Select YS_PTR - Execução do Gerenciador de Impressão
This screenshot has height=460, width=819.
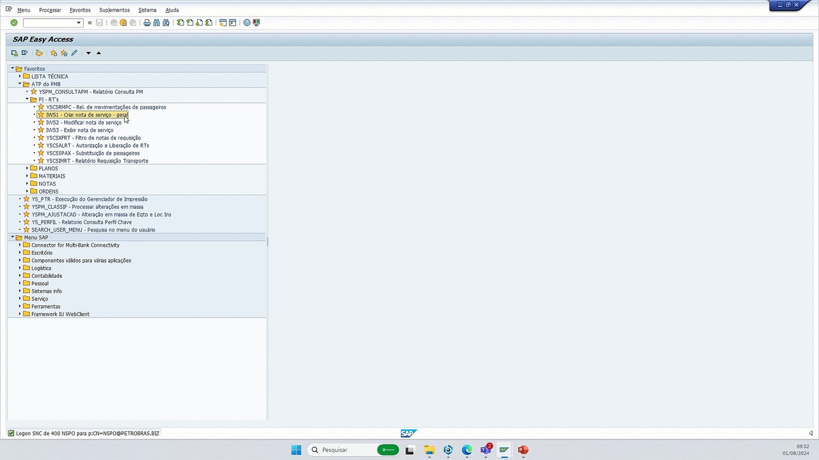coord(90,199)
